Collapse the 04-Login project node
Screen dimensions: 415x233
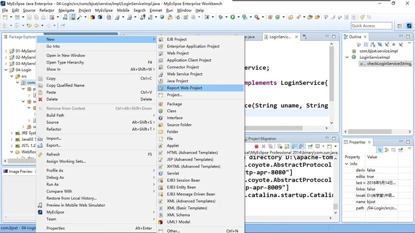[x=6, y=70]
